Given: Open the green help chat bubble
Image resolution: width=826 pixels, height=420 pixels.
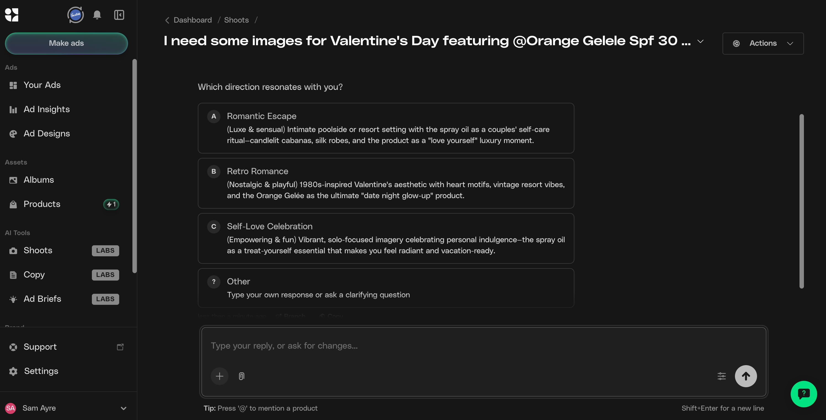Looking at the screenshot, I should (x=804, y=394).
